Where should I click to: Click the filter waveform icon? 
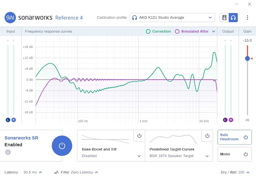click(56, 172)
